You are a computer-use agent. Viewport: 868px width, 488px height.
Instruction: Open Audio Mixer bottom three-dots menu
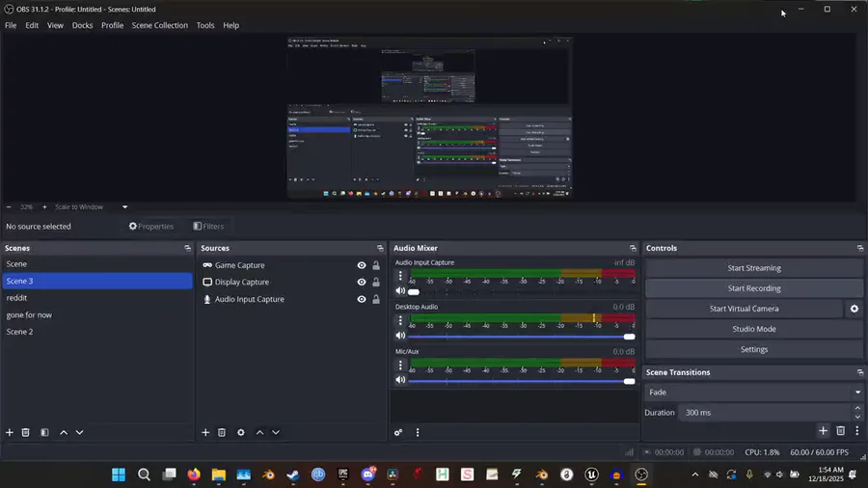(418, 432)
